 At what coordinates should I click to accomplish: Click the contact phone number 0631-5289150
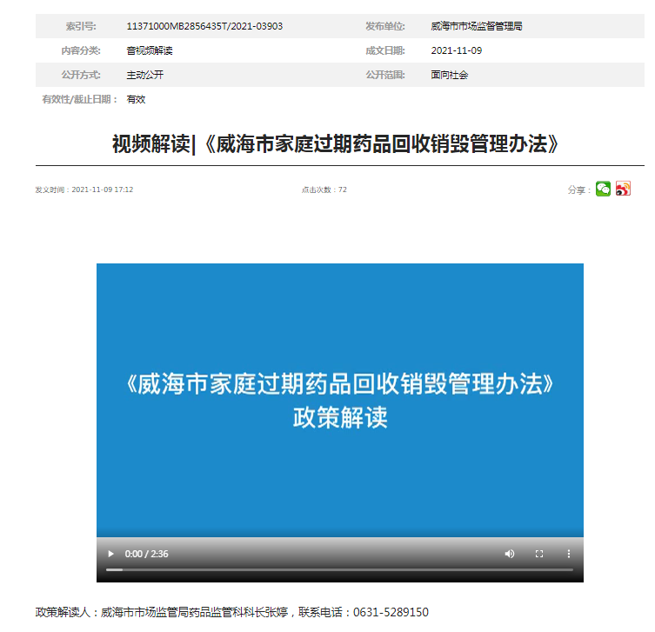(x=391, y=613)
